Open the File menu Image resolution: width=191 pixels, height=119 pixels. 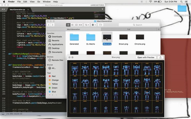point(19,2)
